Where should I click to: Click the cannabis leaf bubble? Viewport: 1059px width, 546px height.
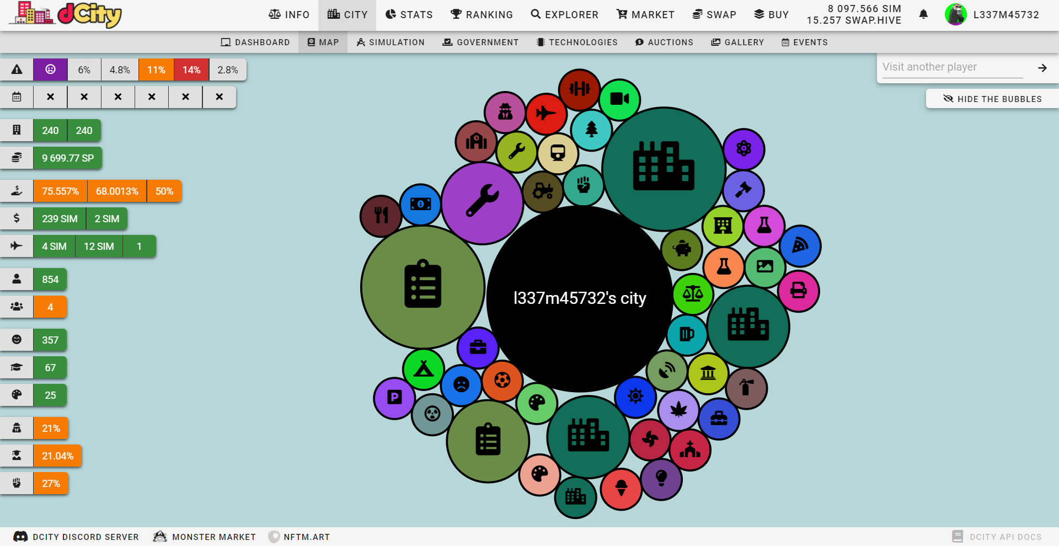[x=679, y=410]
